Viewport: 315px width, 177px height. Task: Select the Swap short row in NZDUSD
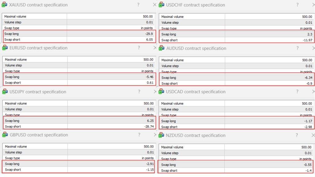(236, 171)
